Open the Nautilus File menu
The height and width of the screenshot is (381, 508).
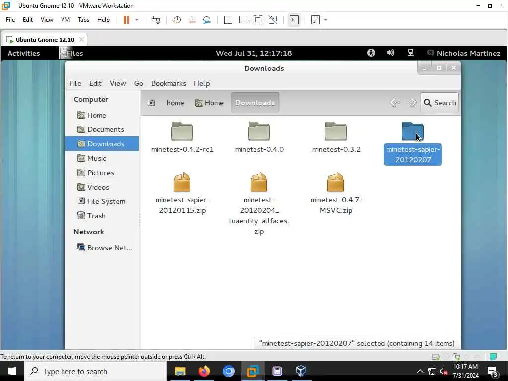point(75,83)
